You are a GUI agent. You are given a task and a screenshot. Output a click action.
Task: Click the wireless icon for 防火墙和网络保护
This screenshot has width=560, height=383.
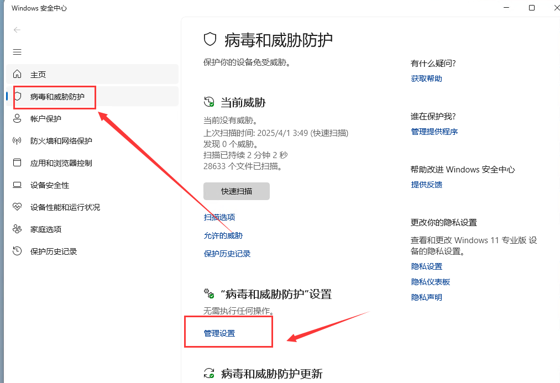pyautogui.click(x=17, y=141)
